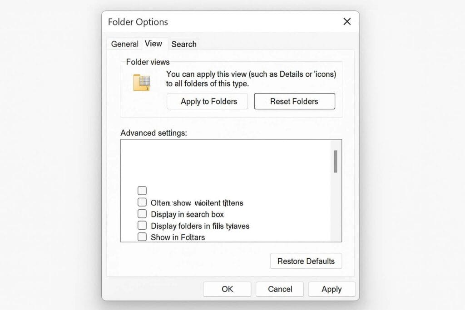Select the View tab
The height and width of the screenshot is (310, 465).
pos(153,44)
